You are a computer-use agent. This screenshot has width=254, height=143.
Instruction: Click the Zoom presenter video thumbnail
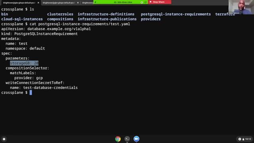[241, 7]
